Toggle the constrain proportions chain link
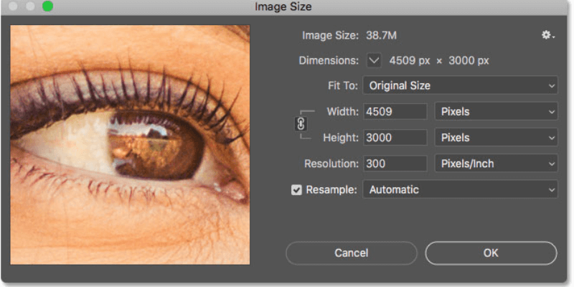This screenshot has width=574, height=287. click(x=301, y=124)
